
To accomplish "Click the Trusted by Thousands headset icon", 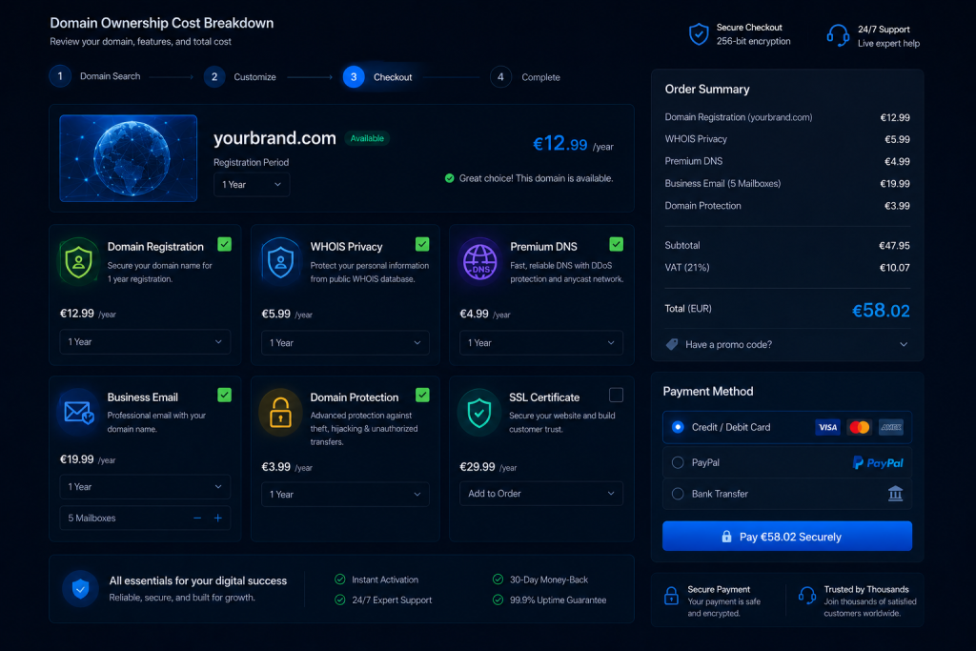I will pyautogui.click(x=807, y=596).
